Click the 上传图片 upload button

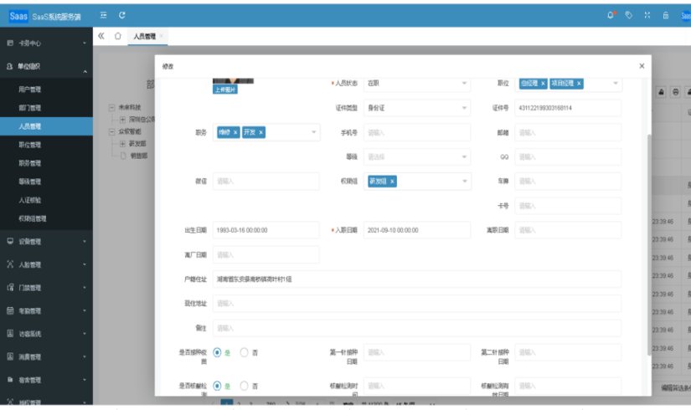point(224,90)
